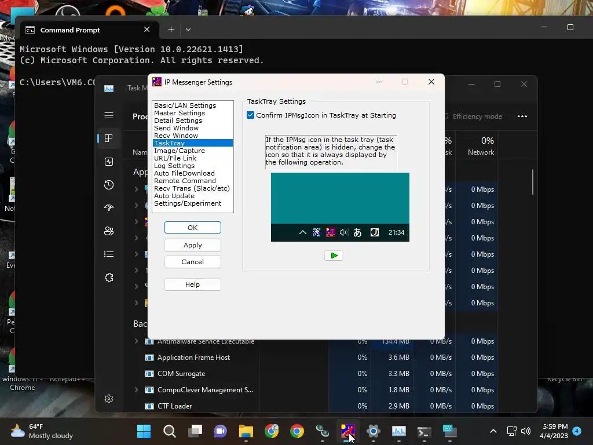The image size is (593, 445).
Task: Open Task Manager Services page icon
Action: 109,278
